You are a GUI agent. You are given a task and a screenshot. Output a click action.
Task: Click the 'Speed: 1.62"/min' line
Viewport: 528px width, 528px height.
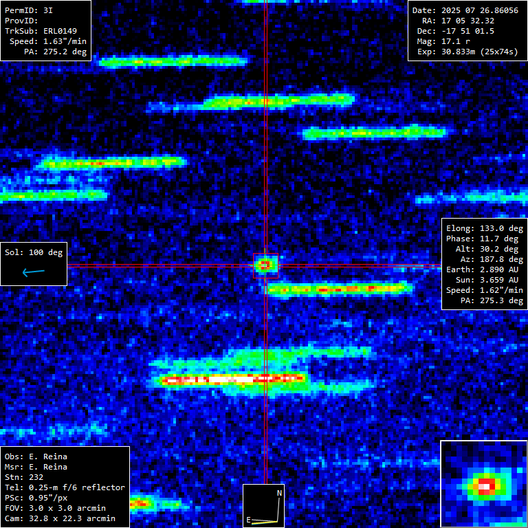coord(485,290)
